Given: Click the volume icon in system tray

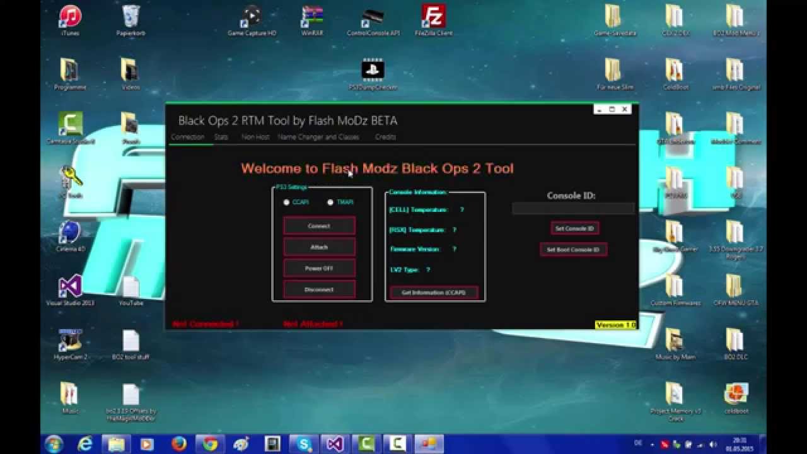Looking at the screenshot, I should click(x=713, y=444).
